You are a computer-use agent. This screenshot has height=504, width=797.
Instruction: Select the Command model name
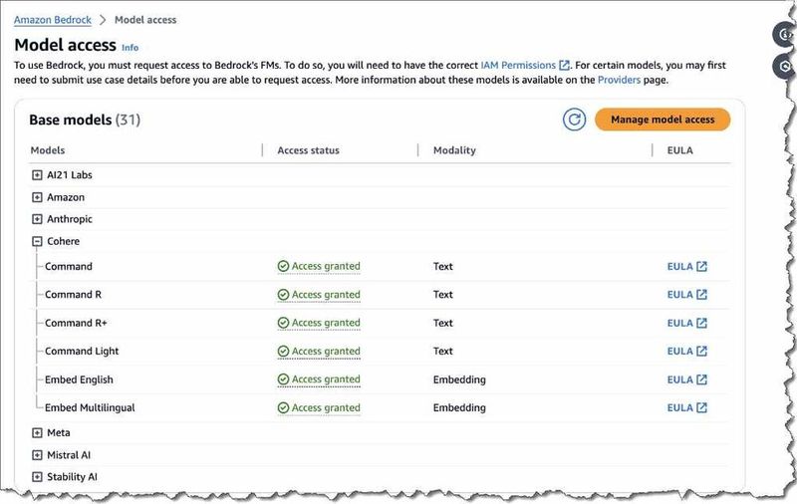pos(69,266)
